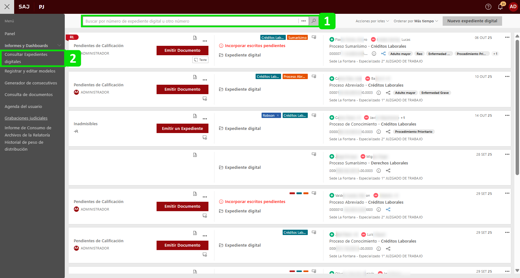Viewport: 520px width, 278px height.
Task: Open the help question mark icon
Action: [488, 7]
